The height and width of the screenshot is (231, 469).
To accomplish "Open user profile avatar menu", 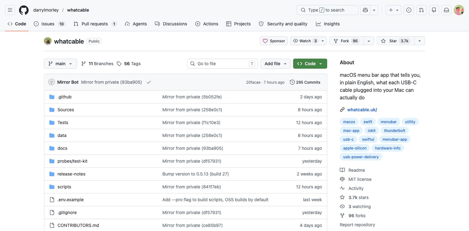I will (459, 10).
